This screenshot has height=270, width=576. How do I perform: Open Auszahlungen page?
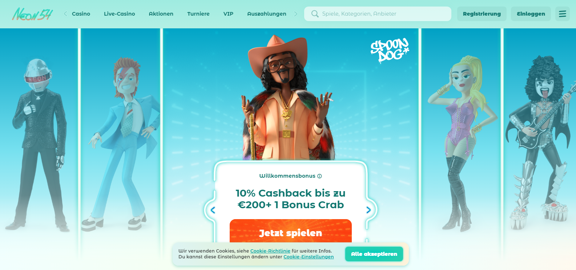coord(267,14)
